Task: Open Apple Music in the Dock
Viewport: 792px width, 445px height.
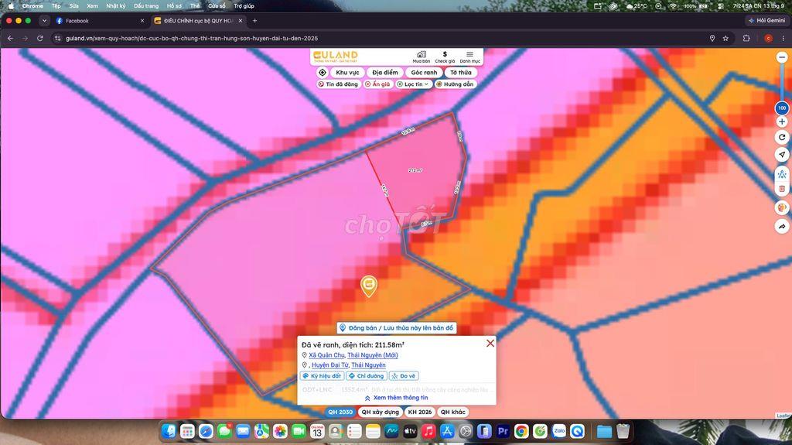Action: click(x=428, y=431)
